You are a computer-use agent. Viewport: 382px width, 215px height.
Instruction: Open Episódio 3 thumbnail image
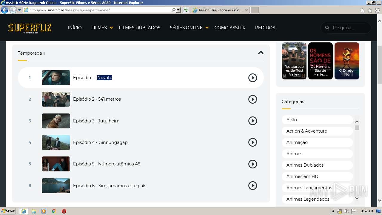click(x=56, y=121)
